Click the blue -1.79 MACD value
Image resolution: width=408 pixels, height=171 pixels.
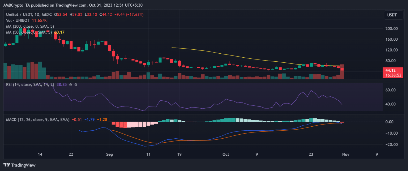tap(89, 120)
